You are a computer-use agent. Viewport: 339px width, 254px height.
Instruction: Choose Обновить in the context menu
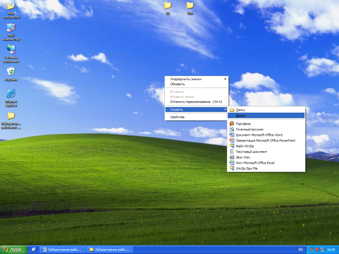coord(196,84)
